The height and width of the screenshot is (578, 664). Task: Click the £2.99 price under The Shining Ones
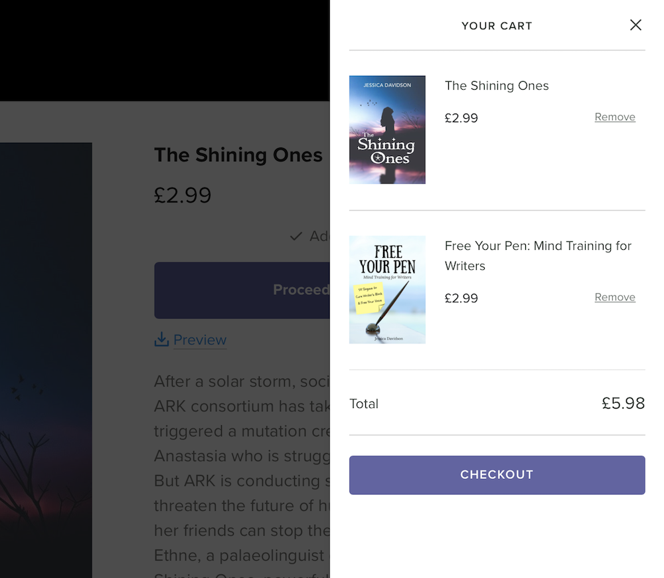[x=461, y=118]
